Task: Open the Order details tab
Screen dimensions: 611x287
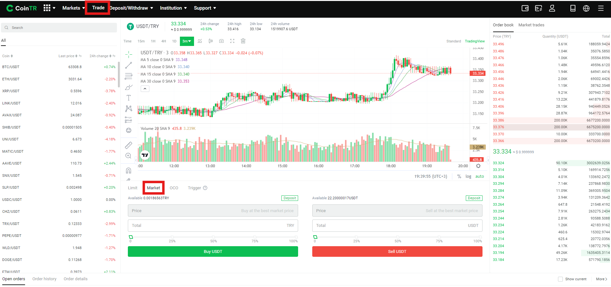Action: point(75,279)
